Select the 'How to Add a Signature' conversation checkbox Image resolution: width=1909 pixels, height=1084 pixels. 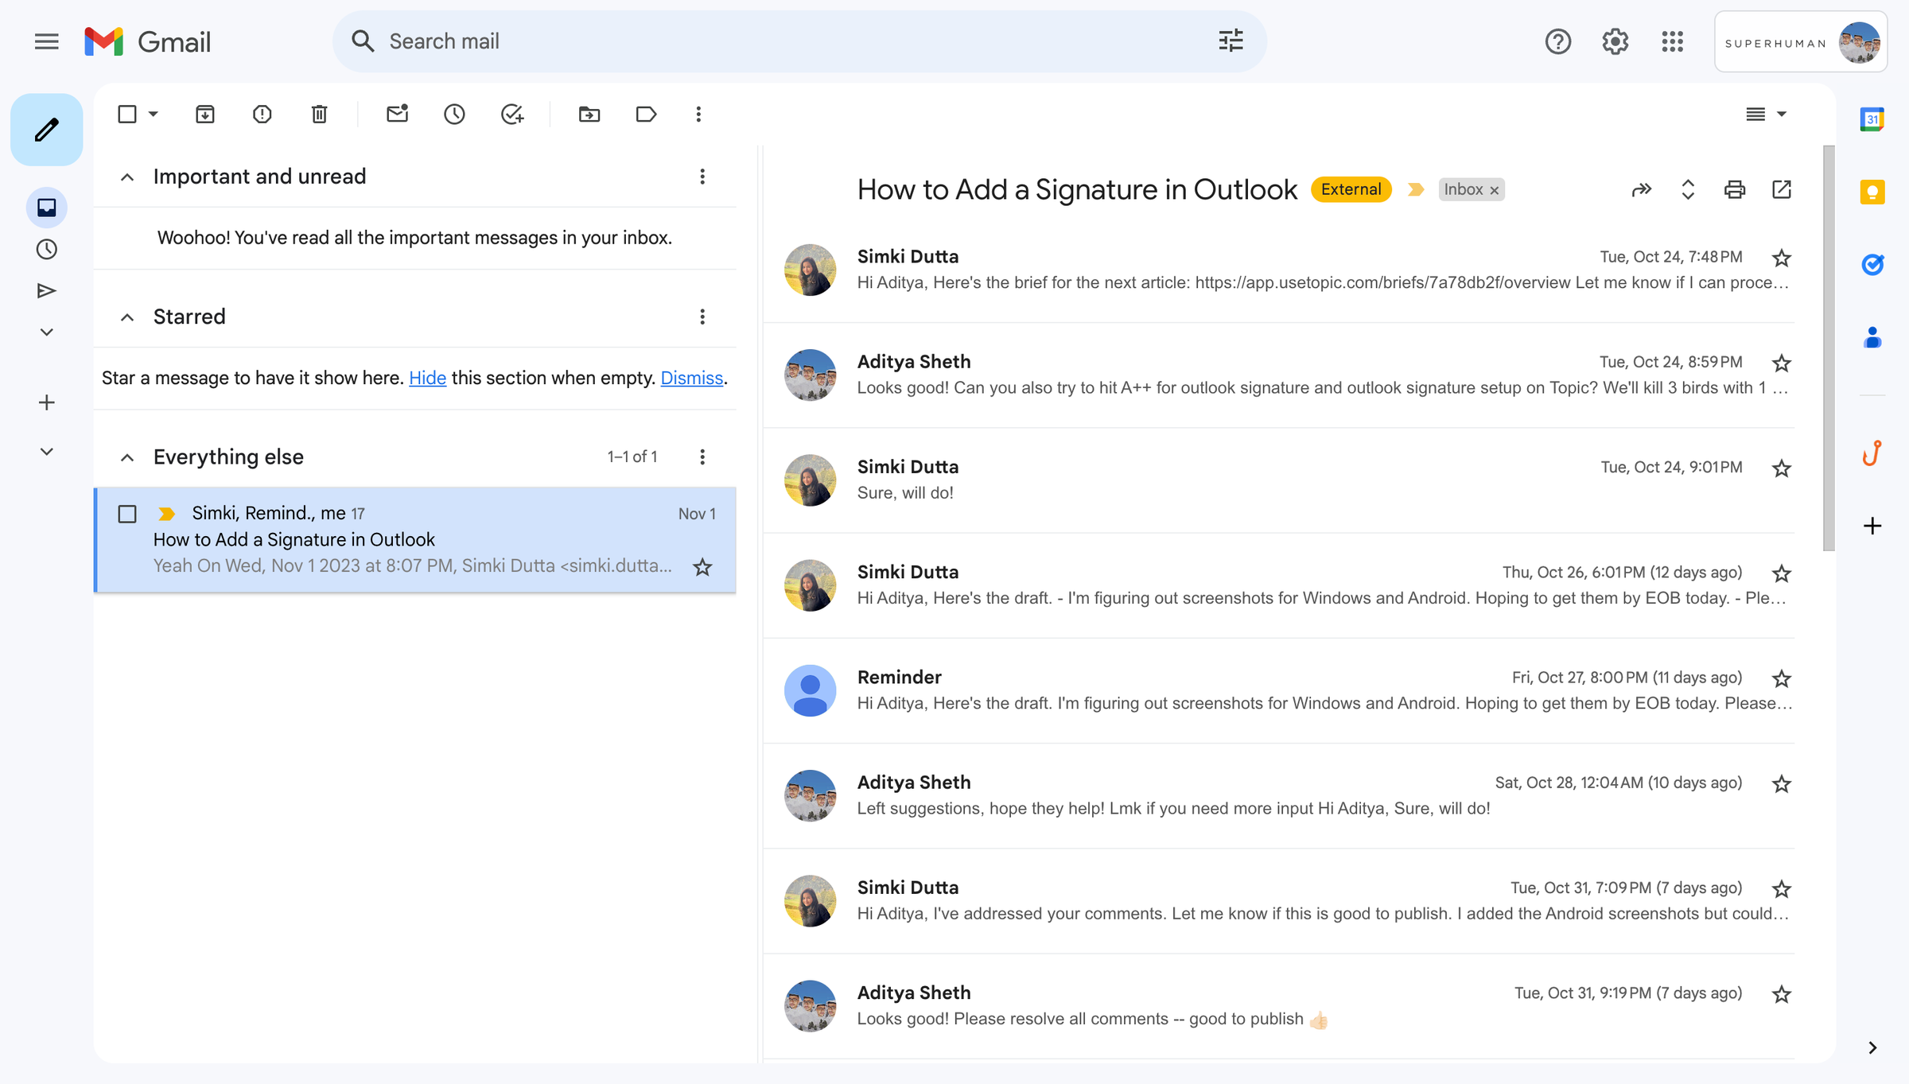click(126, 514)
